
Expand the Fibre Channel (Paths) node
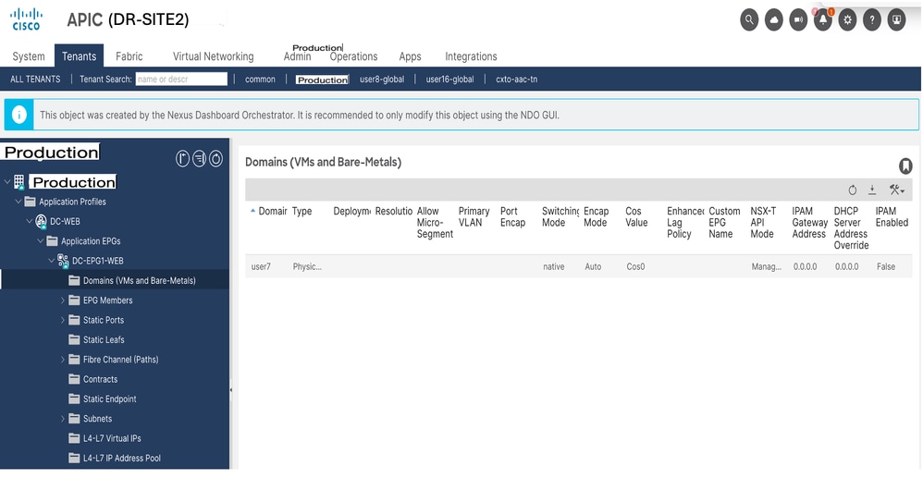click(63, 360)
